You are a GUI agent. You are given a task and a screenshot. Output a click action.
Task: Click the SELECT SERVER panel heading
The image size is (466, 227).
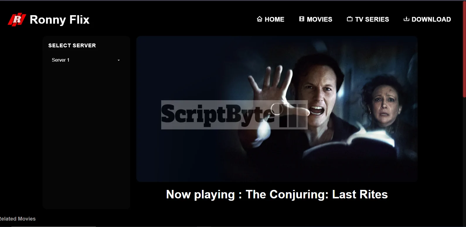(72, 45)
